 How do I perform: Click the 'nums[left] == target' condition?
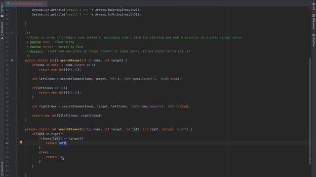click(62, 139)
